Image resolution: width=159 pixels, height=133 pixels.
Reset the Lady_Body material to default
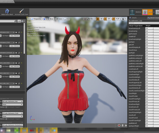tap(21, 63)
